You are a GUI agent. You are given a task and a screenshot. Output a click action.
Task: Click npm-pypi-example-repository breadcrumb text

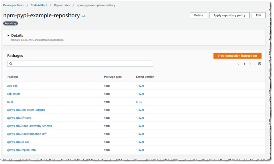coord(96,5)
